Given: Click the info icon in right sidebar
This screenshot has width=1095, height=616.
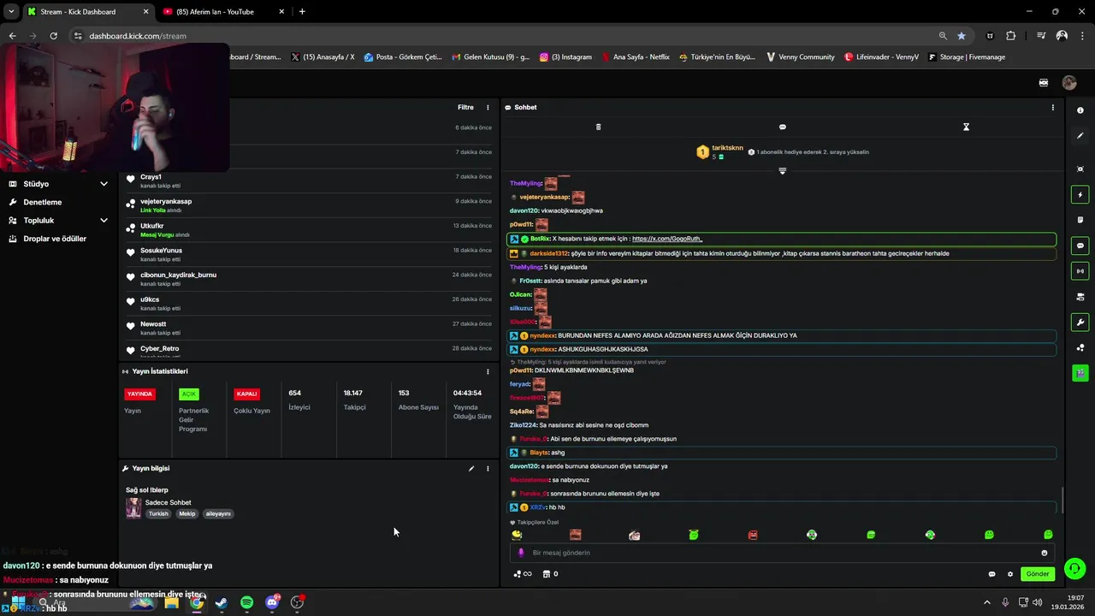Looking at the screenshot, I should coord(1080,110).
